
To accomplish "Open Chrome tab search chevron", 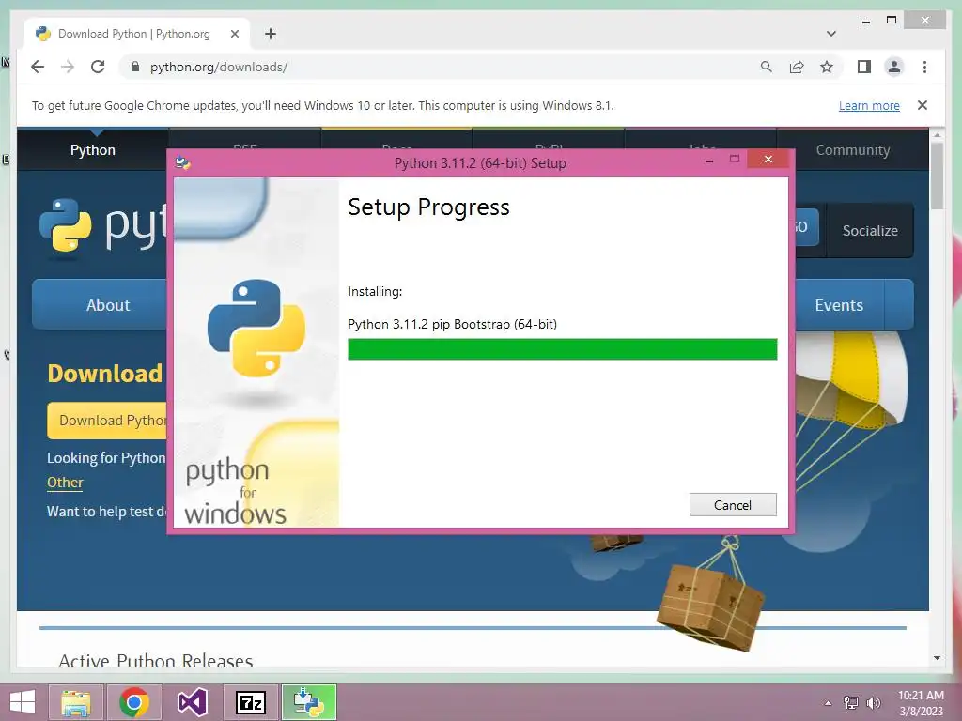I will (831, 34).
